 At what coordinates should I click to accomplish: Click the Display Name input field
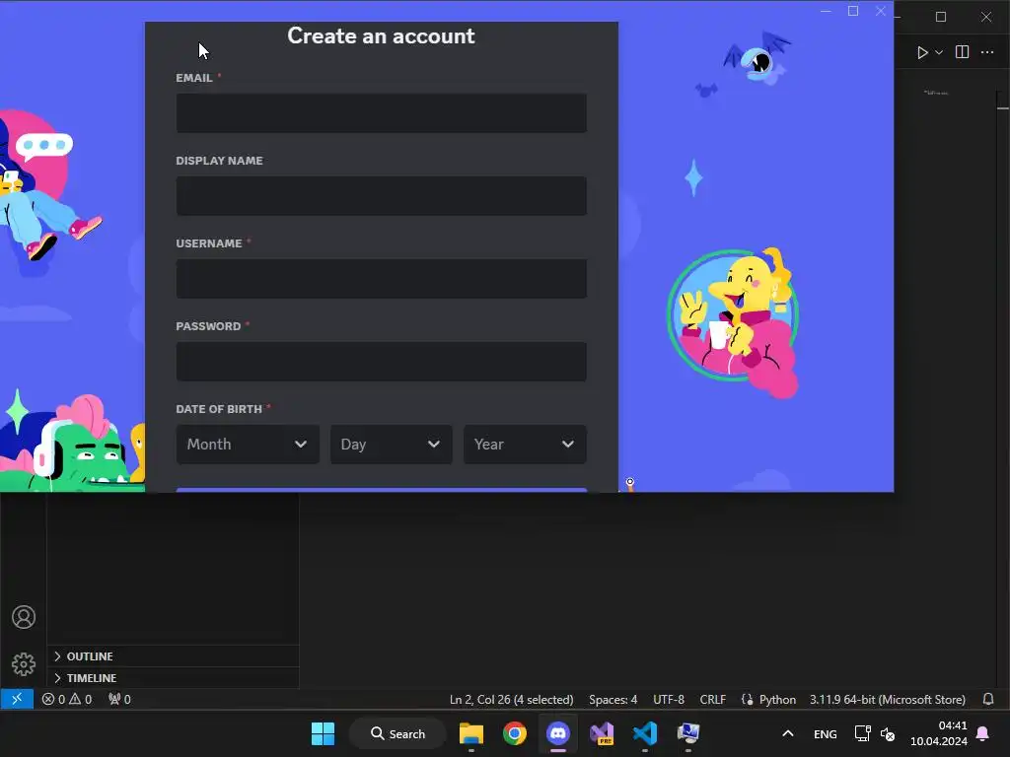pos(382,196)
